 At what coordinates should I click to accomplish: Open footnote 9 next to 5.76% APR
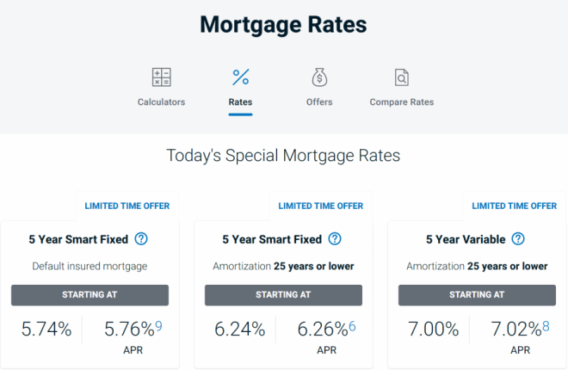(x=158, y=324)
